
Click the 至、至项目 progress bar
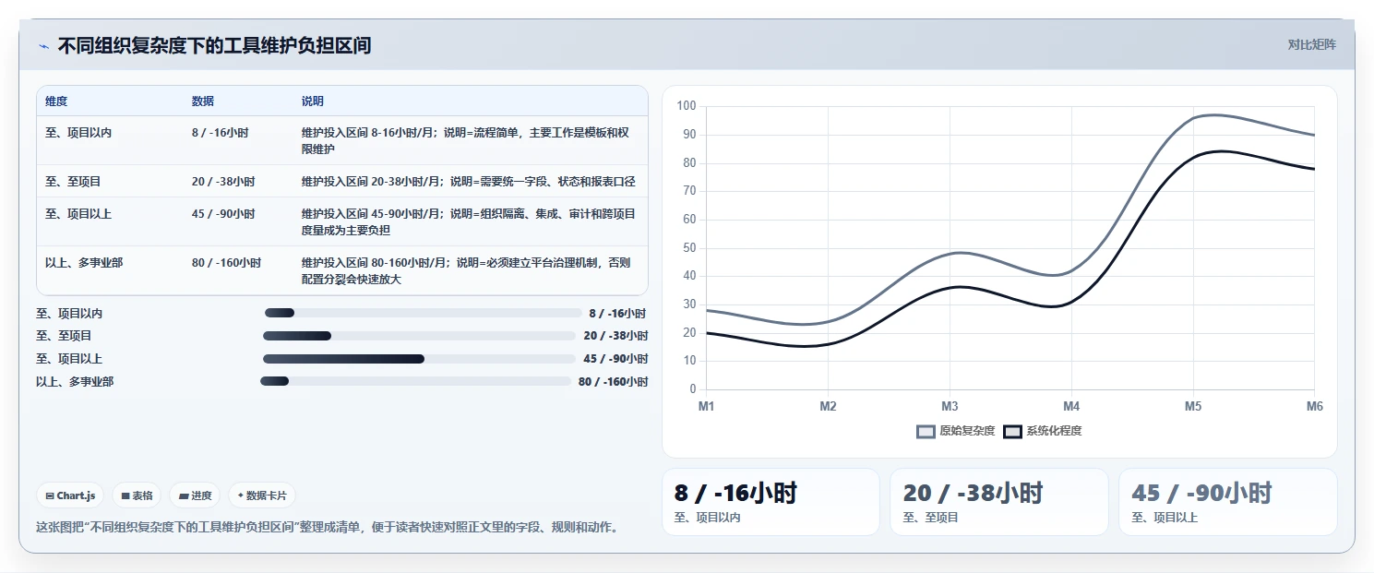click(x=420, y=336)
